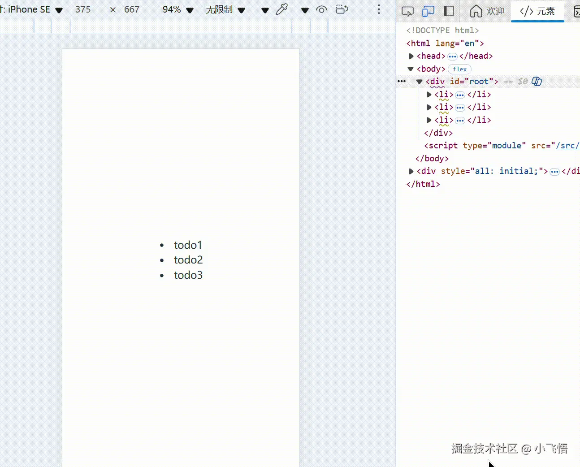Select the device model eyedropper icon
The width and height of the screenshot is (580, 467).
(282, 9)
